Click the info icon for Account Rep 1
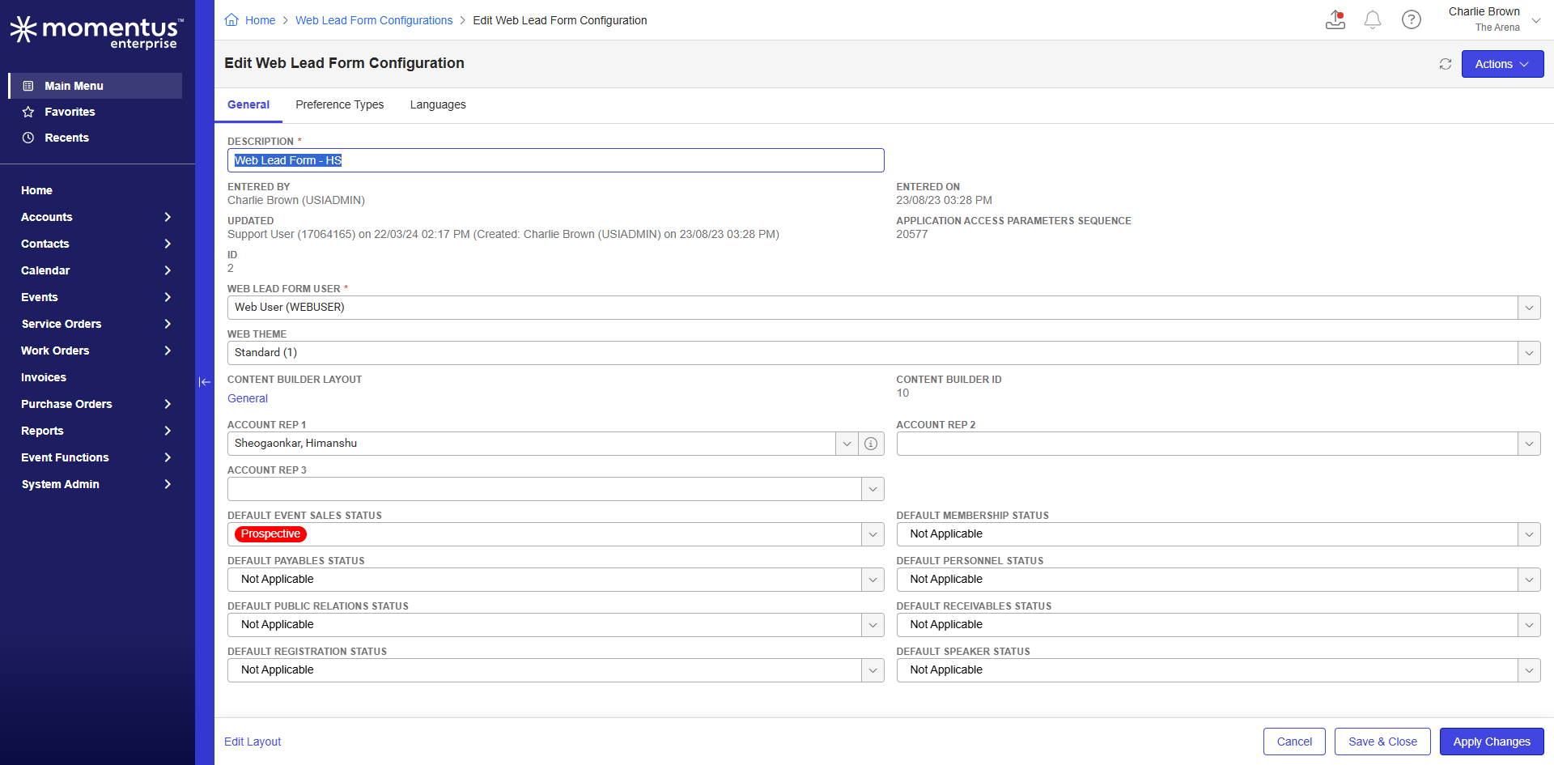The height and width of the screenshot is (765, 1554). (x=871, y=444)
